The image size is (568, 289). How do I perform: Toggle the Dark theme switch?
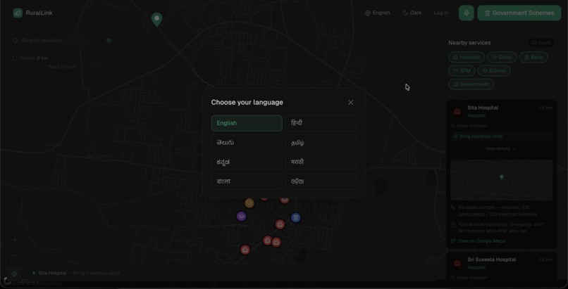click(x=412, y=13)
